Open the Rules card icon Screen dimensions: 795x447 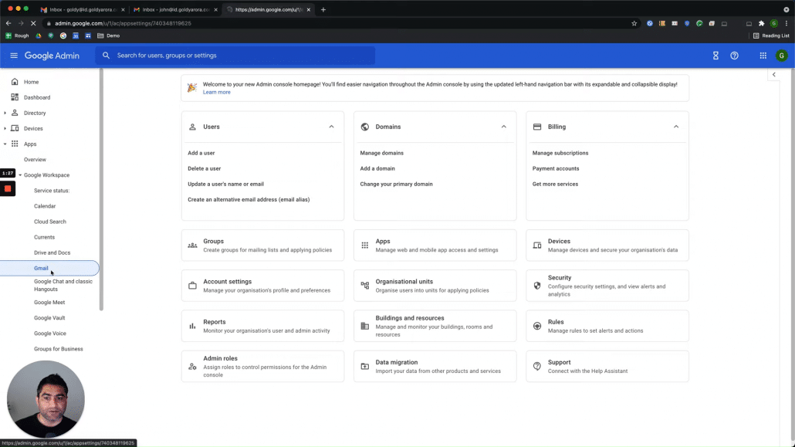click(537, 327)
